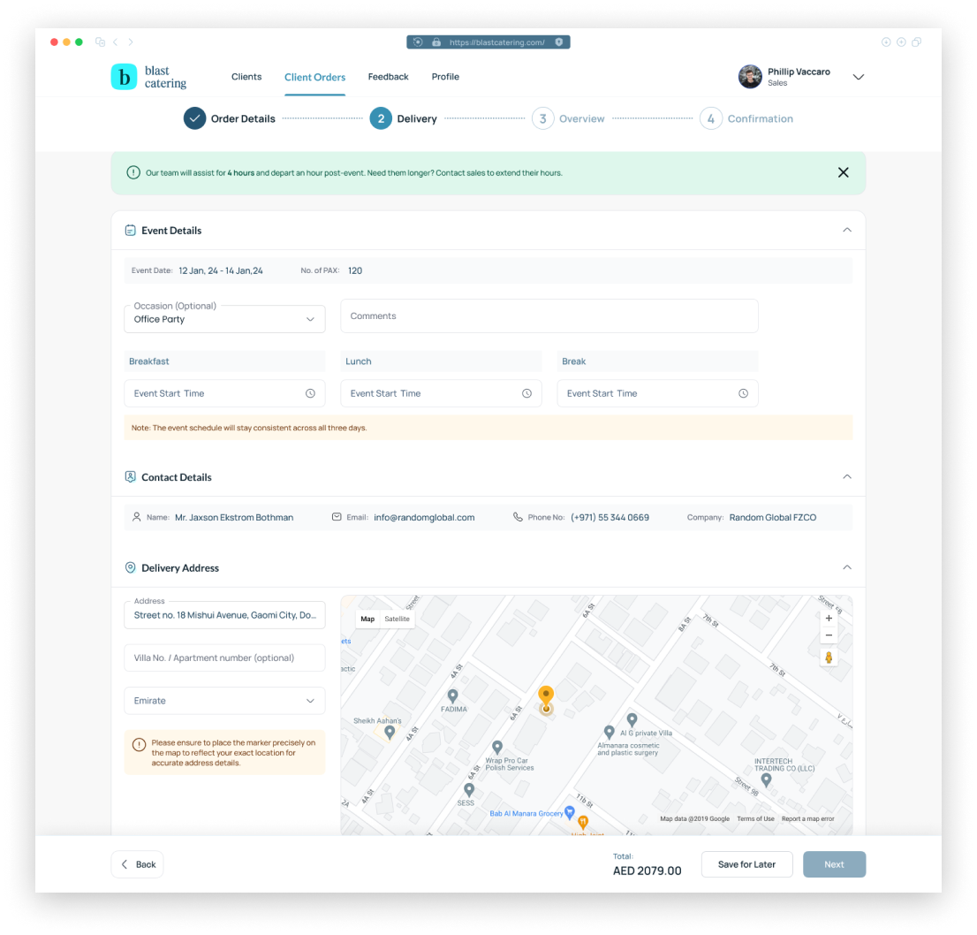Collapse the Delivery Address section
977x935 pixels.
pos(846,567)
